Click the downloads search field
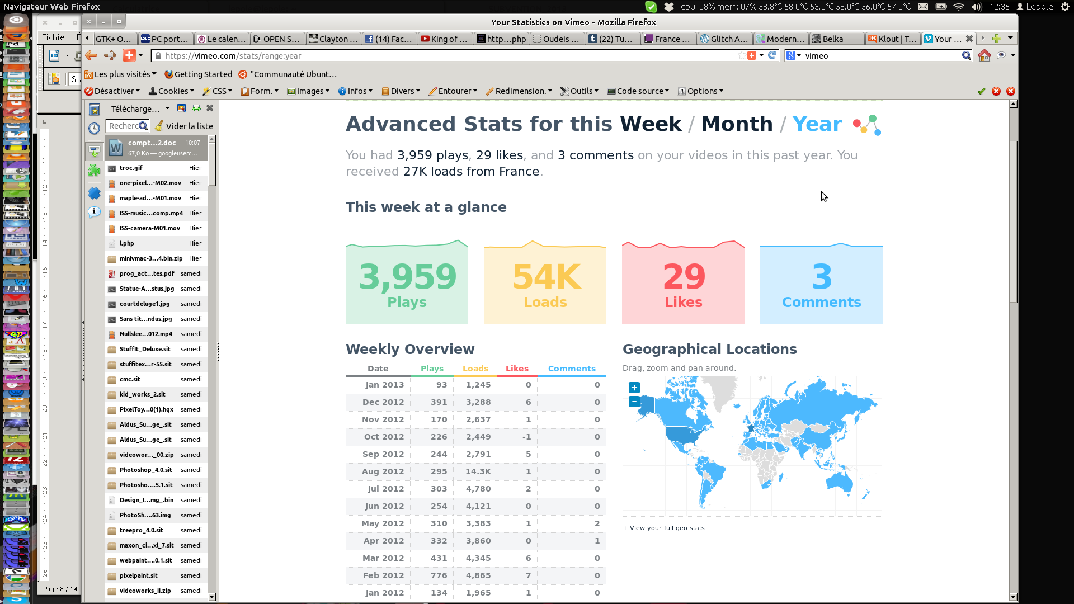1074x604 pixels. (124, 126)
